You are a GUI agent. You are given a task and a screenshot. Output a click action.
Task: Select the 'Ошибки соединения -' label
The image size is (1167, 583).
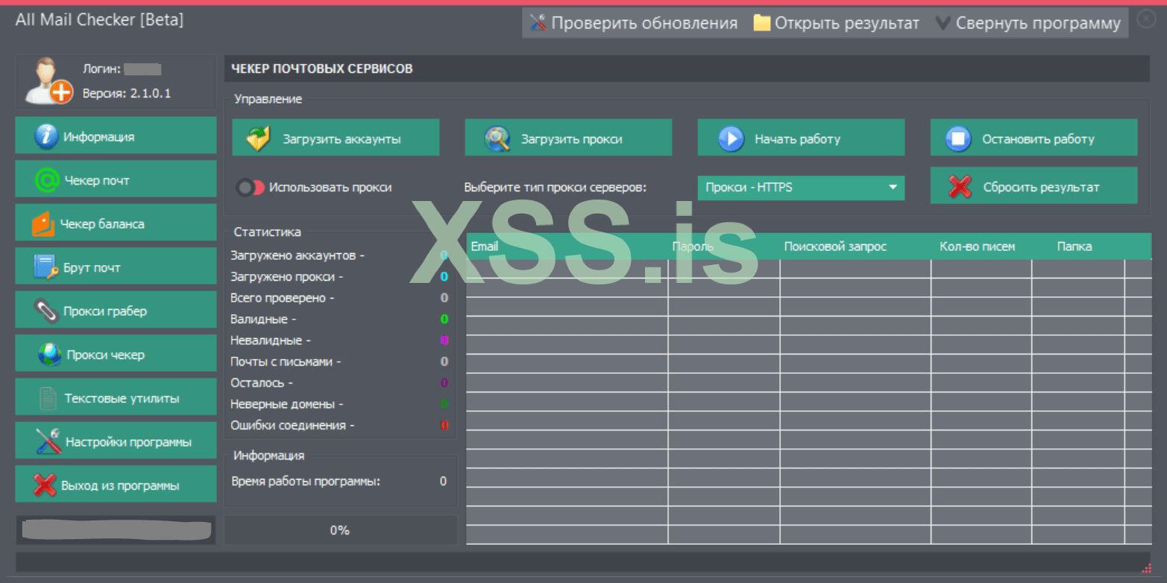point(292,425)
